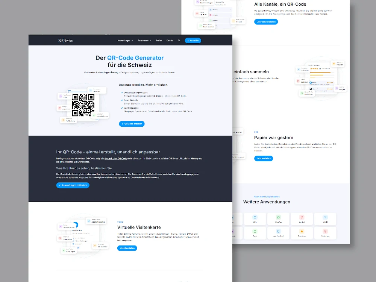Toggle the Scan Statistik checkmark item
This screenshot has width=376, height=282.
(122, 100)
